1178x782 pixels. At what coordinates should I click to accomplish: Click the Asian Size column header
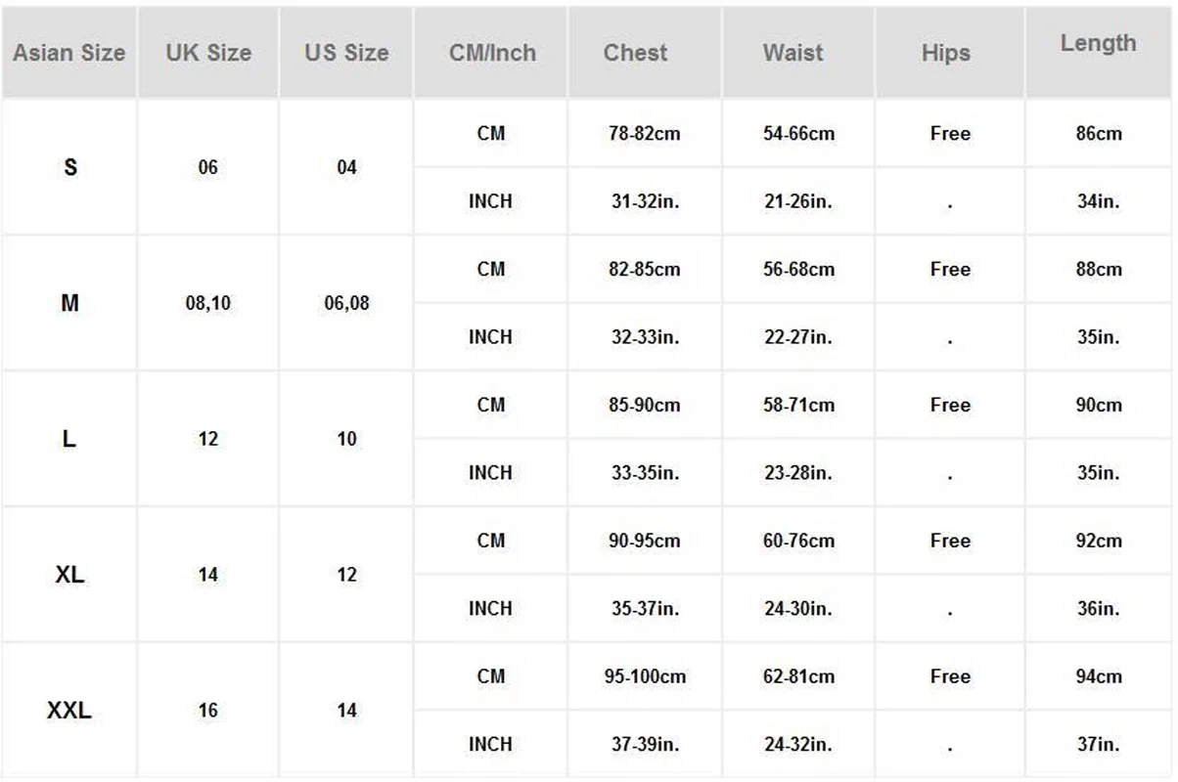pos(69,53)
